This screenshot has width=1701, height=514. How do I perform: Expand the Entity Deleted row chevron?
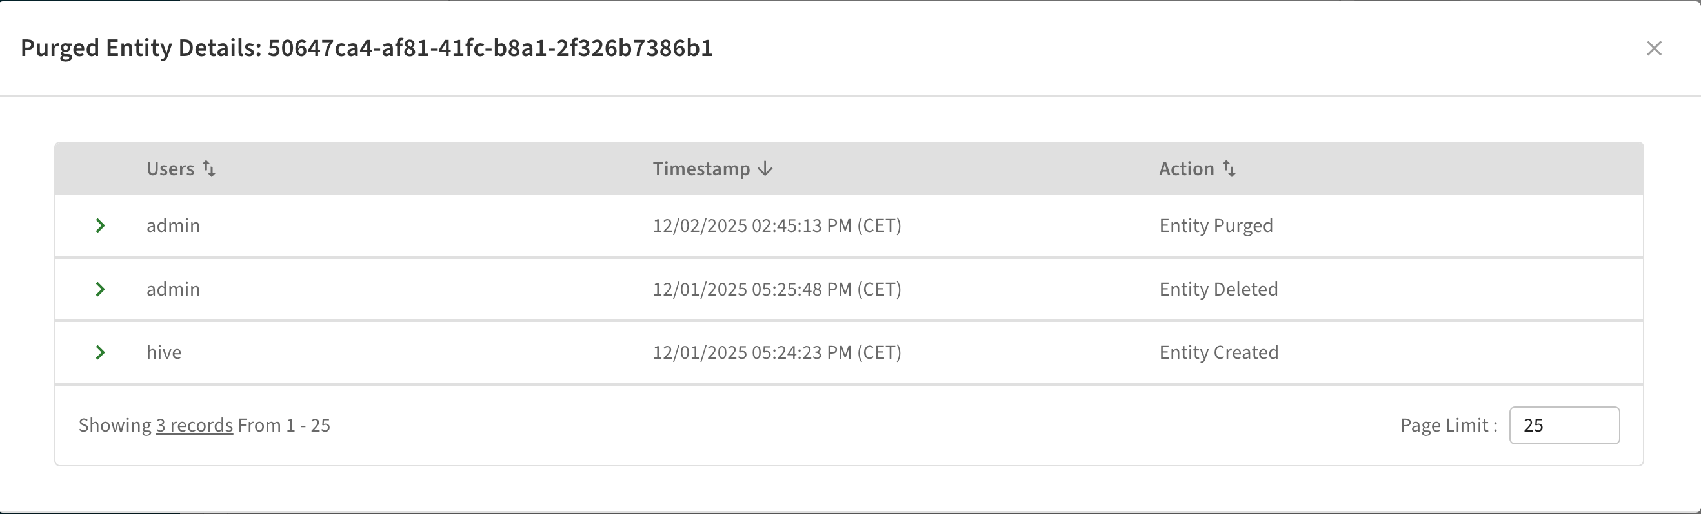[101, 289]
